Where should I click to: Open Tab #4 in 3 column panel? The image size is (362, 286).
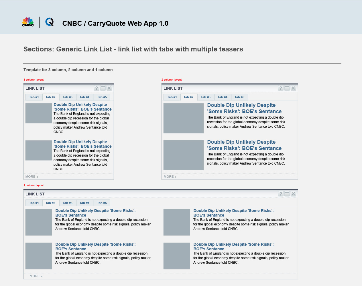click(x=84, y=97)
